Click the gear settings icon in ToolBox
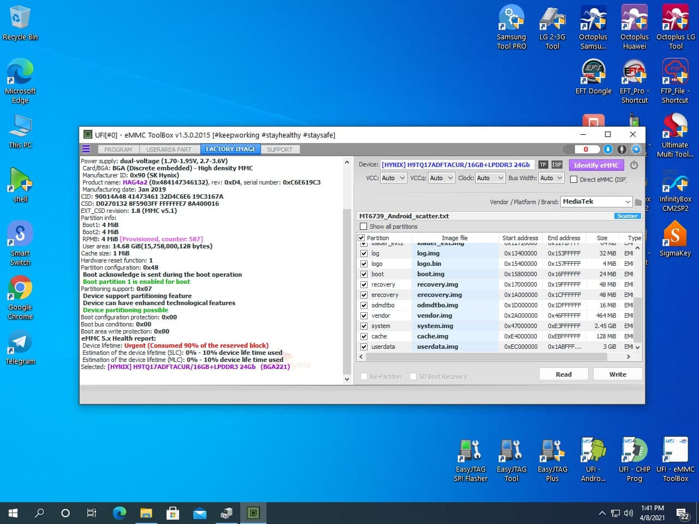The height and width of the screenshot is (524, 699). [x=636, y=149]
